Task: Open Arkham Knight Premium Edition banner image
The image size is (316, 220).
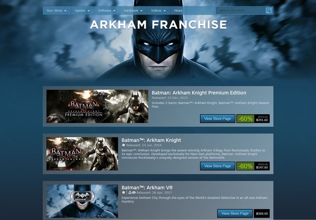Action: point(97,106)
